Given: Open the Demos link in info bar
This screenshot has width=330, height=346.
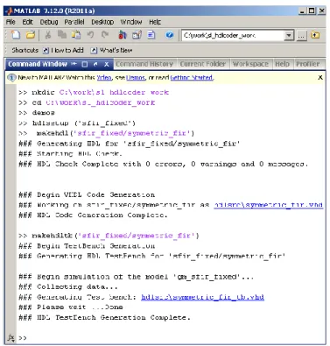Looking at the screenshot, I should click(136, 78).
